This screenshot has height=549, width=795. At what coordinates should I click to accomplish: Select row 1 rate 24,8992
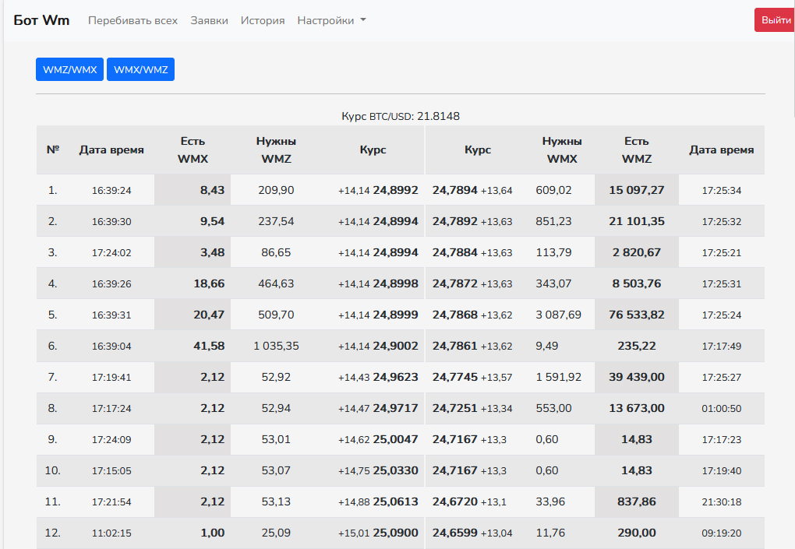[395, 190]
